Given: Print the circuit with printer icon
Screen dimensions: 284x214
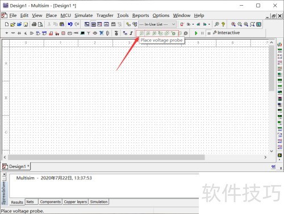Looking at the screenshot, I should tap(34, 24).
